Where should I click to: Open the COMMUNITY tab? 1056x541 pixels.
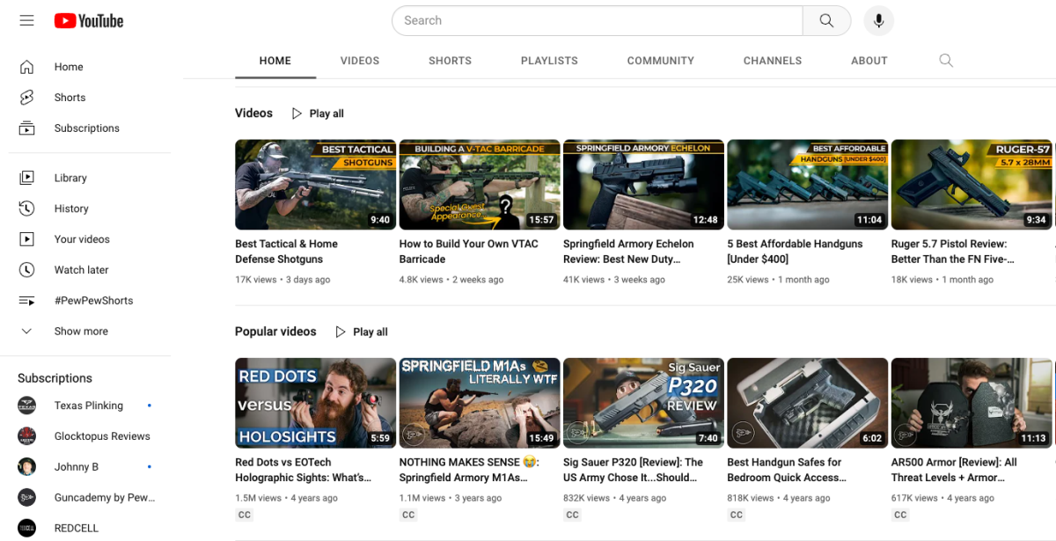[660, 61]
